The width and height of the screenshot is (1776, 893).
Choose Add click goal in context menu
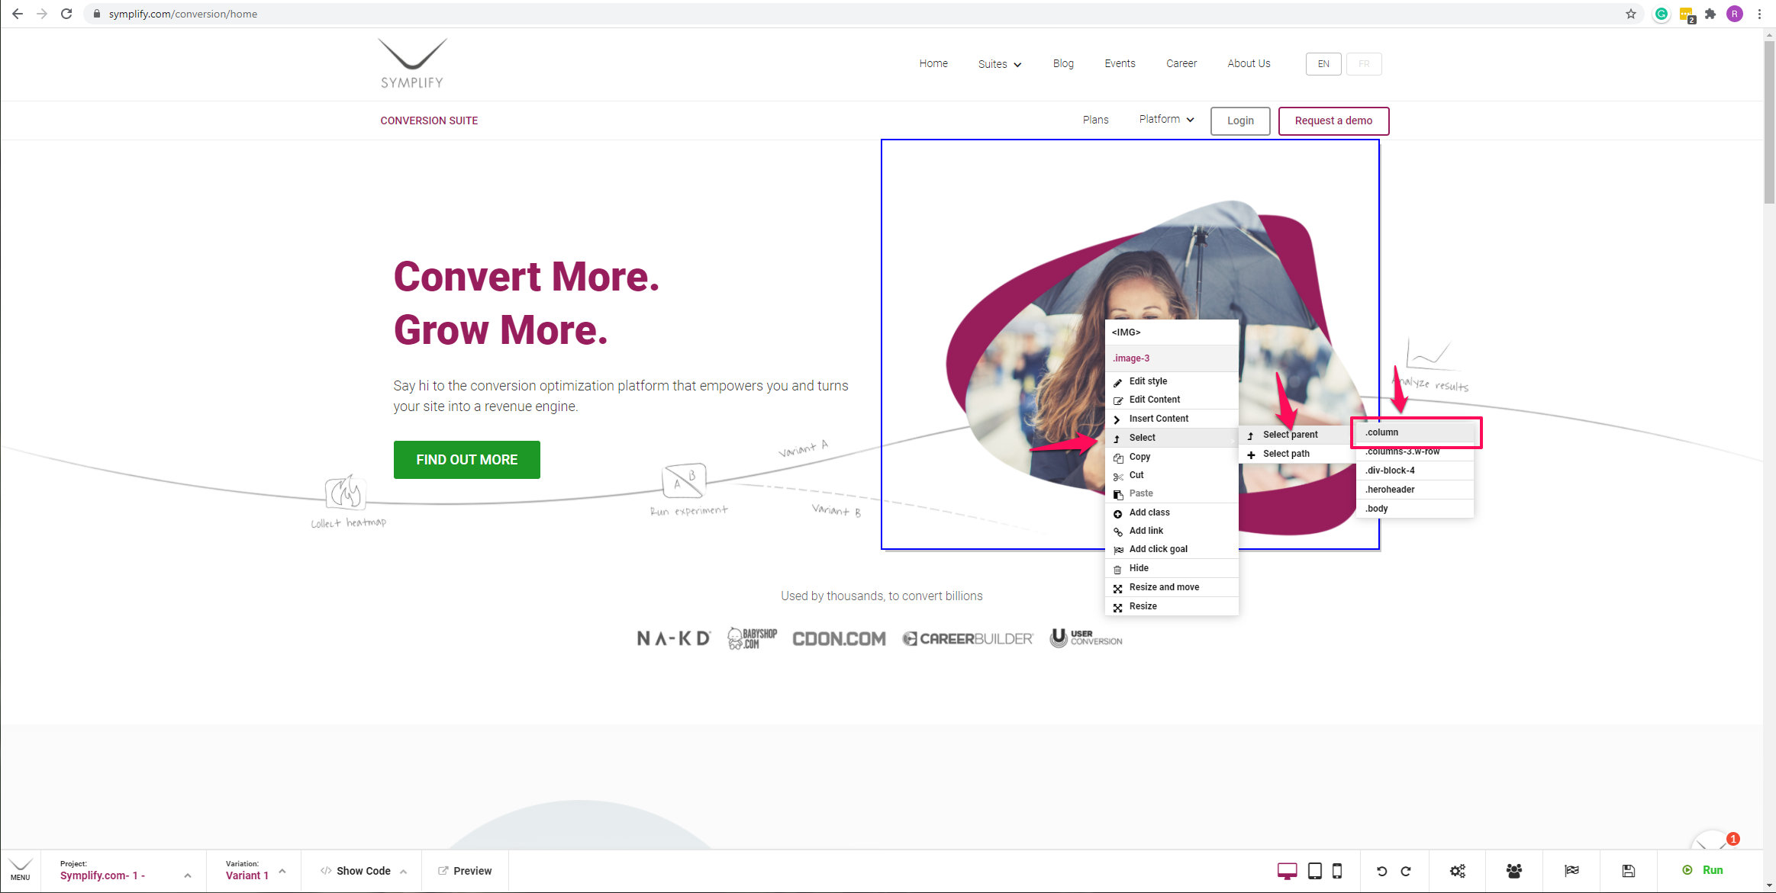click(x=1172, y=549)
